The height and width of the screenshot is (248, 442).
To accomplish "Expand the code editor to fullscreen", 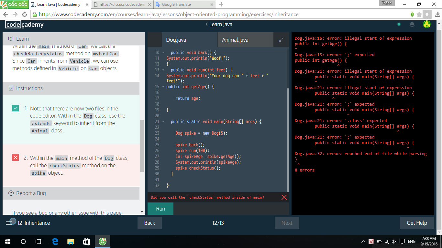I will 281,40.
